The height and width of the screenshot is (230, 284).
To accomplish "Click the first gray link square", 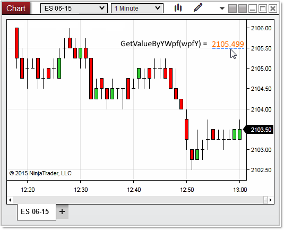I will pyautogui.click(x=233, y=8).
